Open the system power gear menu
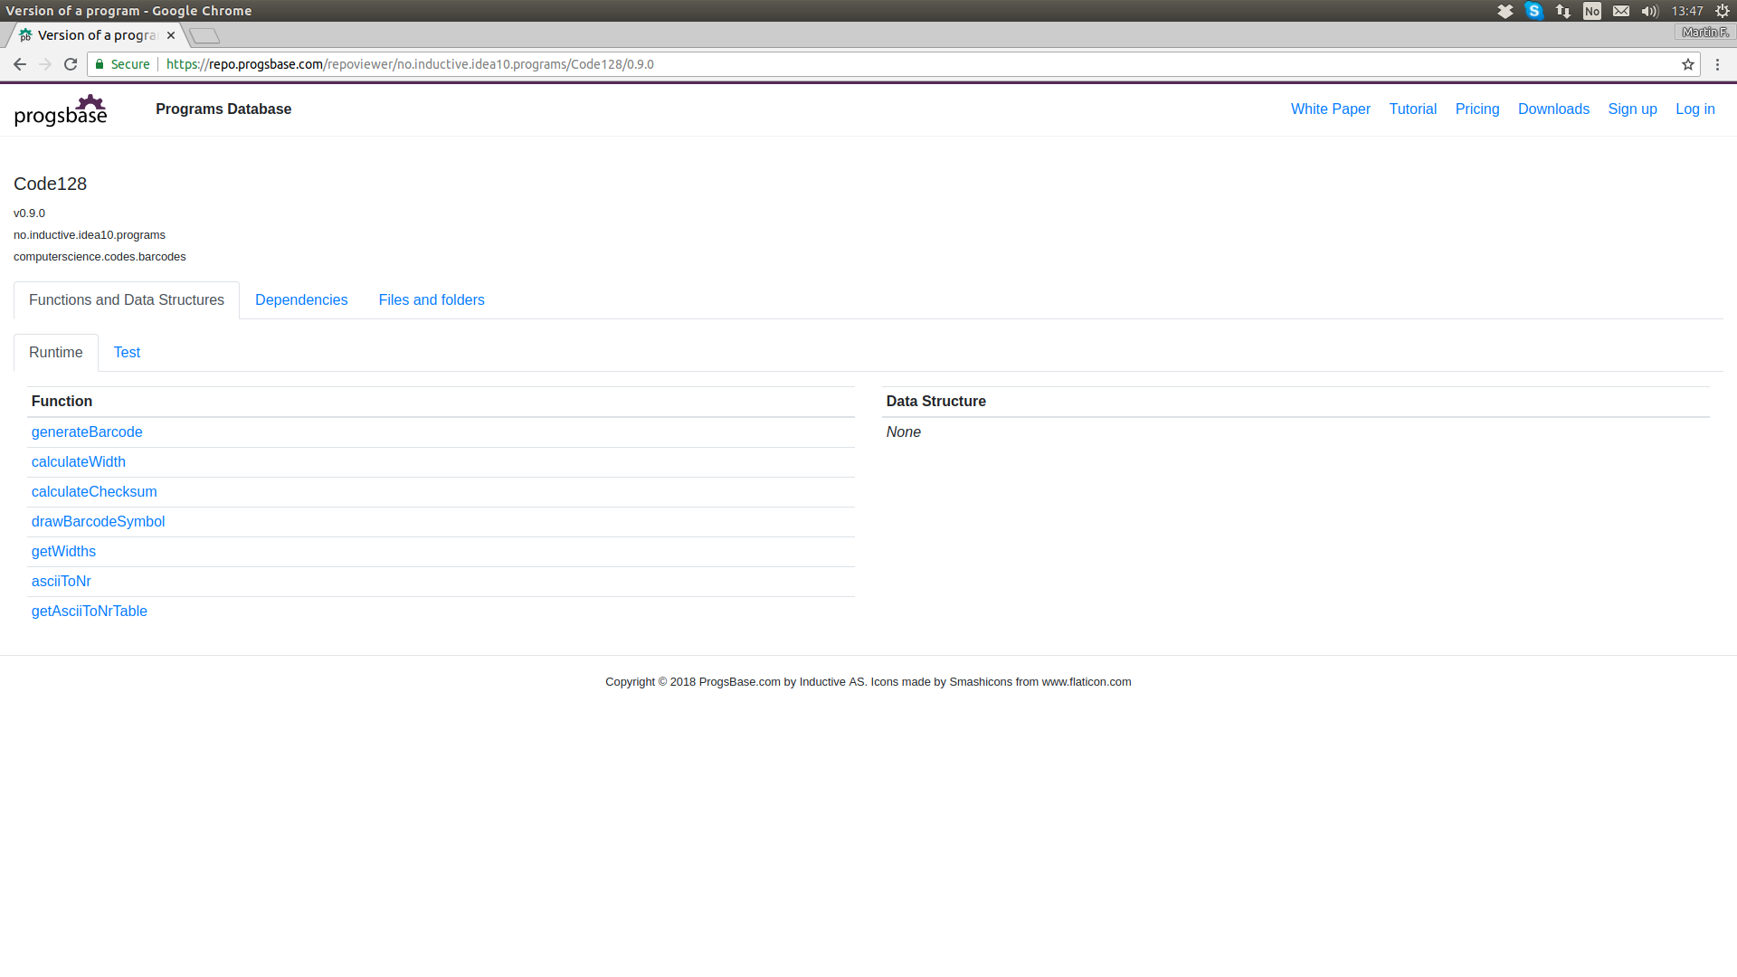1737x977 pixels. pos(1723,11)
